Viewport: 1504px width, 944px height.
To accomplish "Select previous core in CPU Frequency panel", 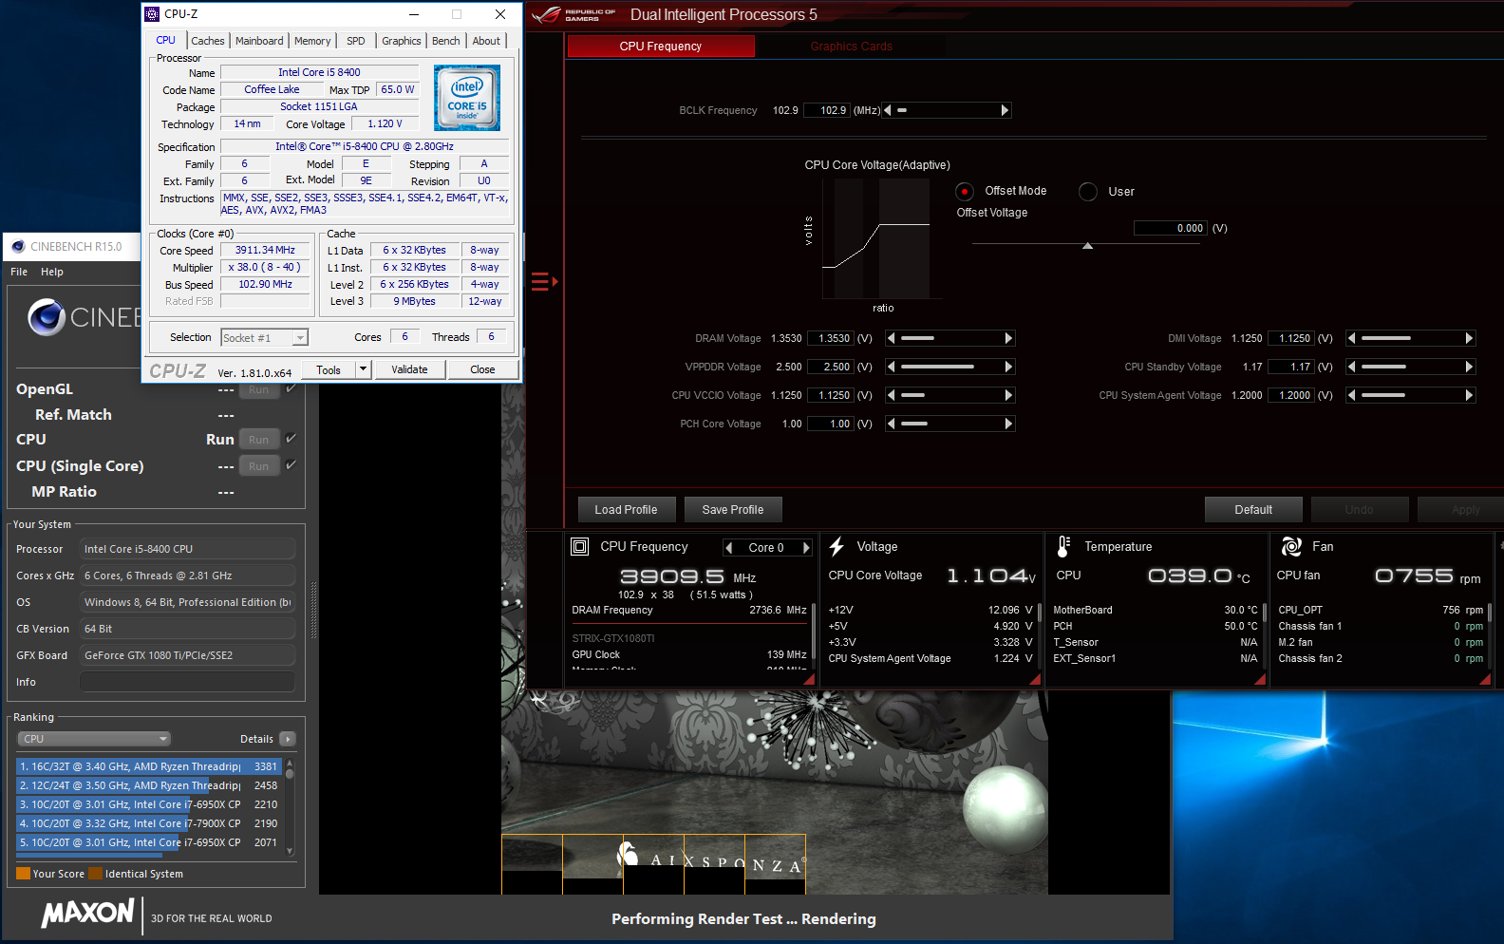I will [x=729, y=547].
